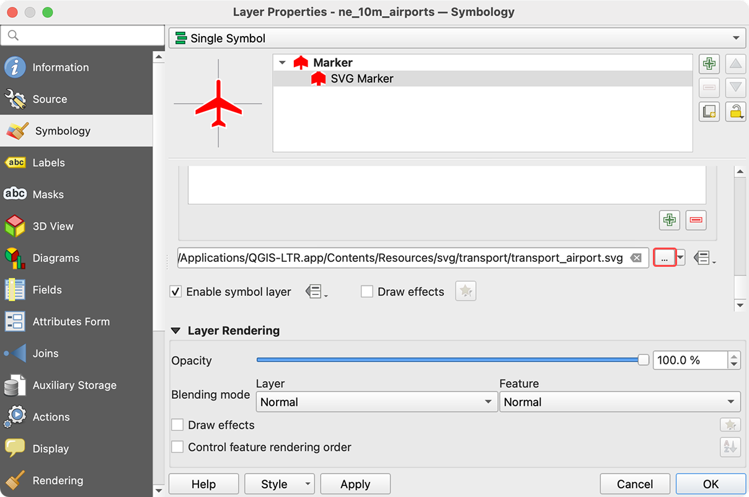Collapse the Marker tree item

pos(282,63)
